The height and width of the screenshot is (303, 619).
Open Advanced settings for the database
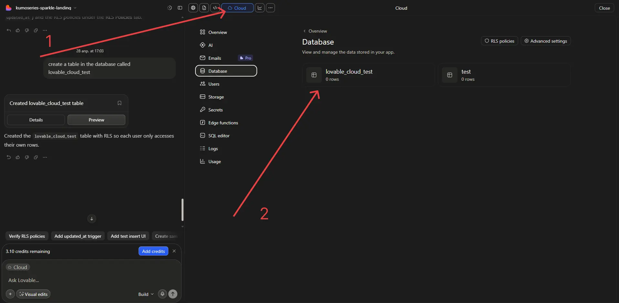pos(546,41)
